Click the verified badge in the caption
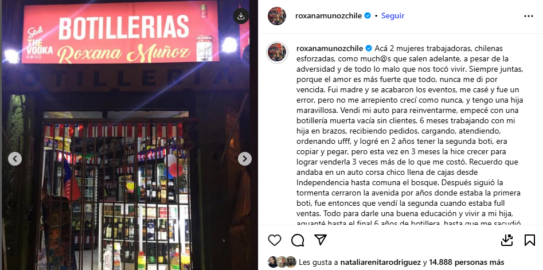 (x=369, y=48)
